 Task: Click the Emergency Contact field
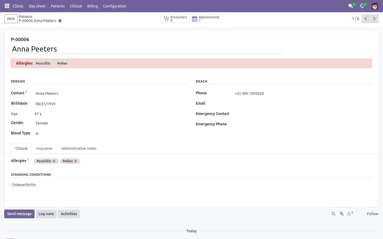coord(303,114)
